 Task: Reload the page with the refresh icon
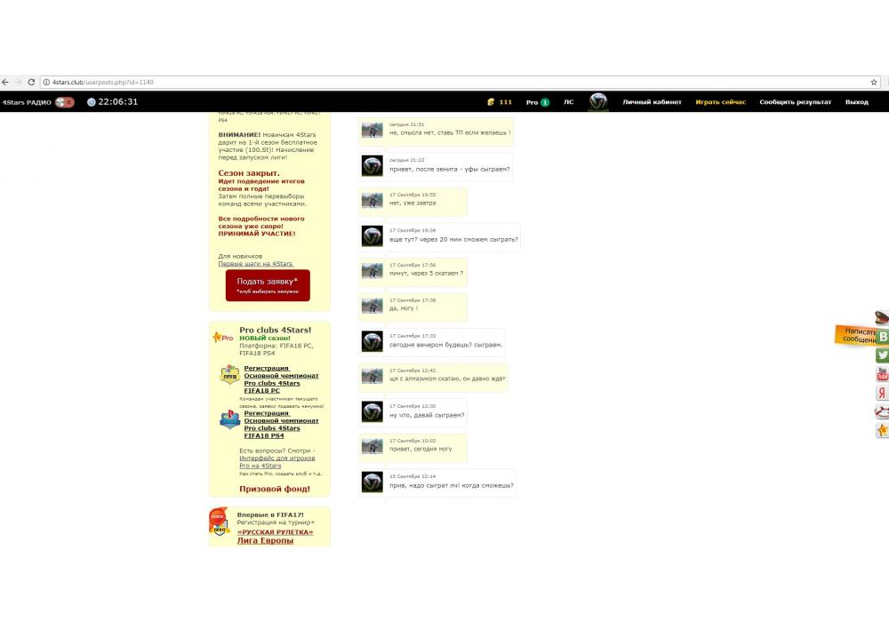point(31,82)
